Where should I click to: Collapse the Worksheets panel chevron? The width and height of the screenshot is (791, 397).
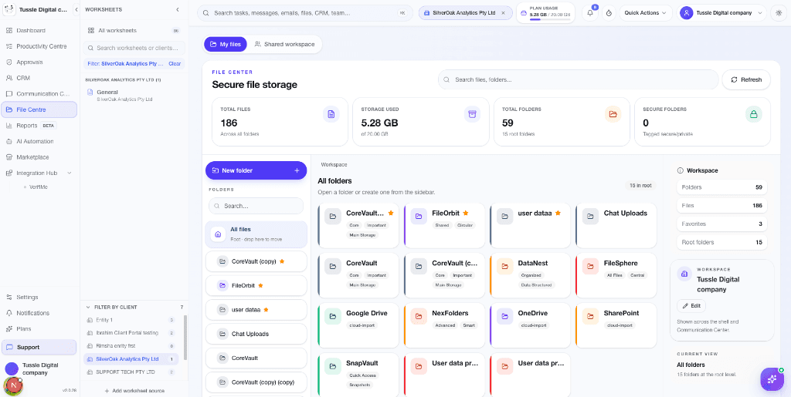tap(178, 9)
